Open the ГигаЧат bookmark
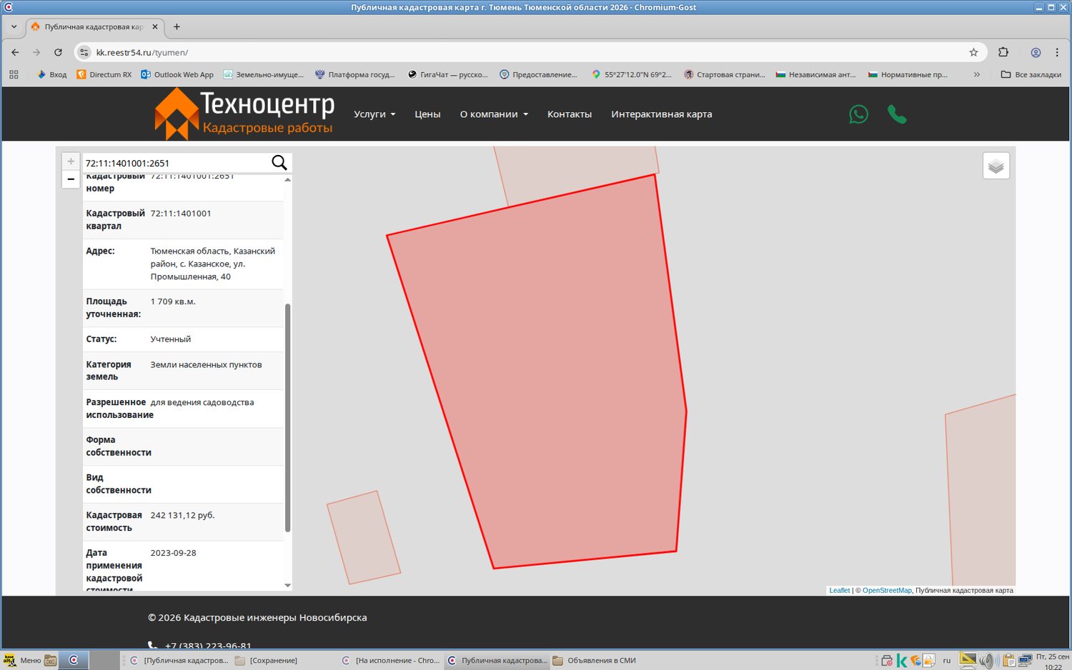Screen dimensions: 1072x670 click(x=448, y=74)
